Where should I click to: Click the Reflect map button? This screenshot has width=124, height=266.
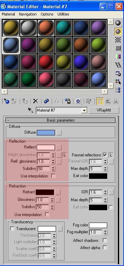pyautogui.click(x=59, y=147)
